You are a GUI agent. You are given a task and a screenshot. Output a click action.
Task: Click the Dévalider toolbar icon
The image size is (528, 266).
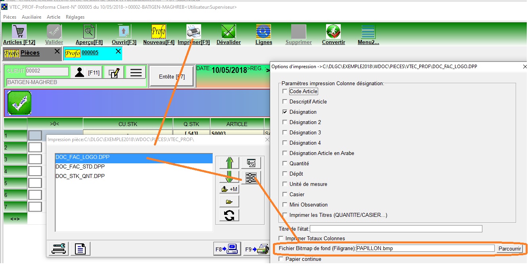228,31
